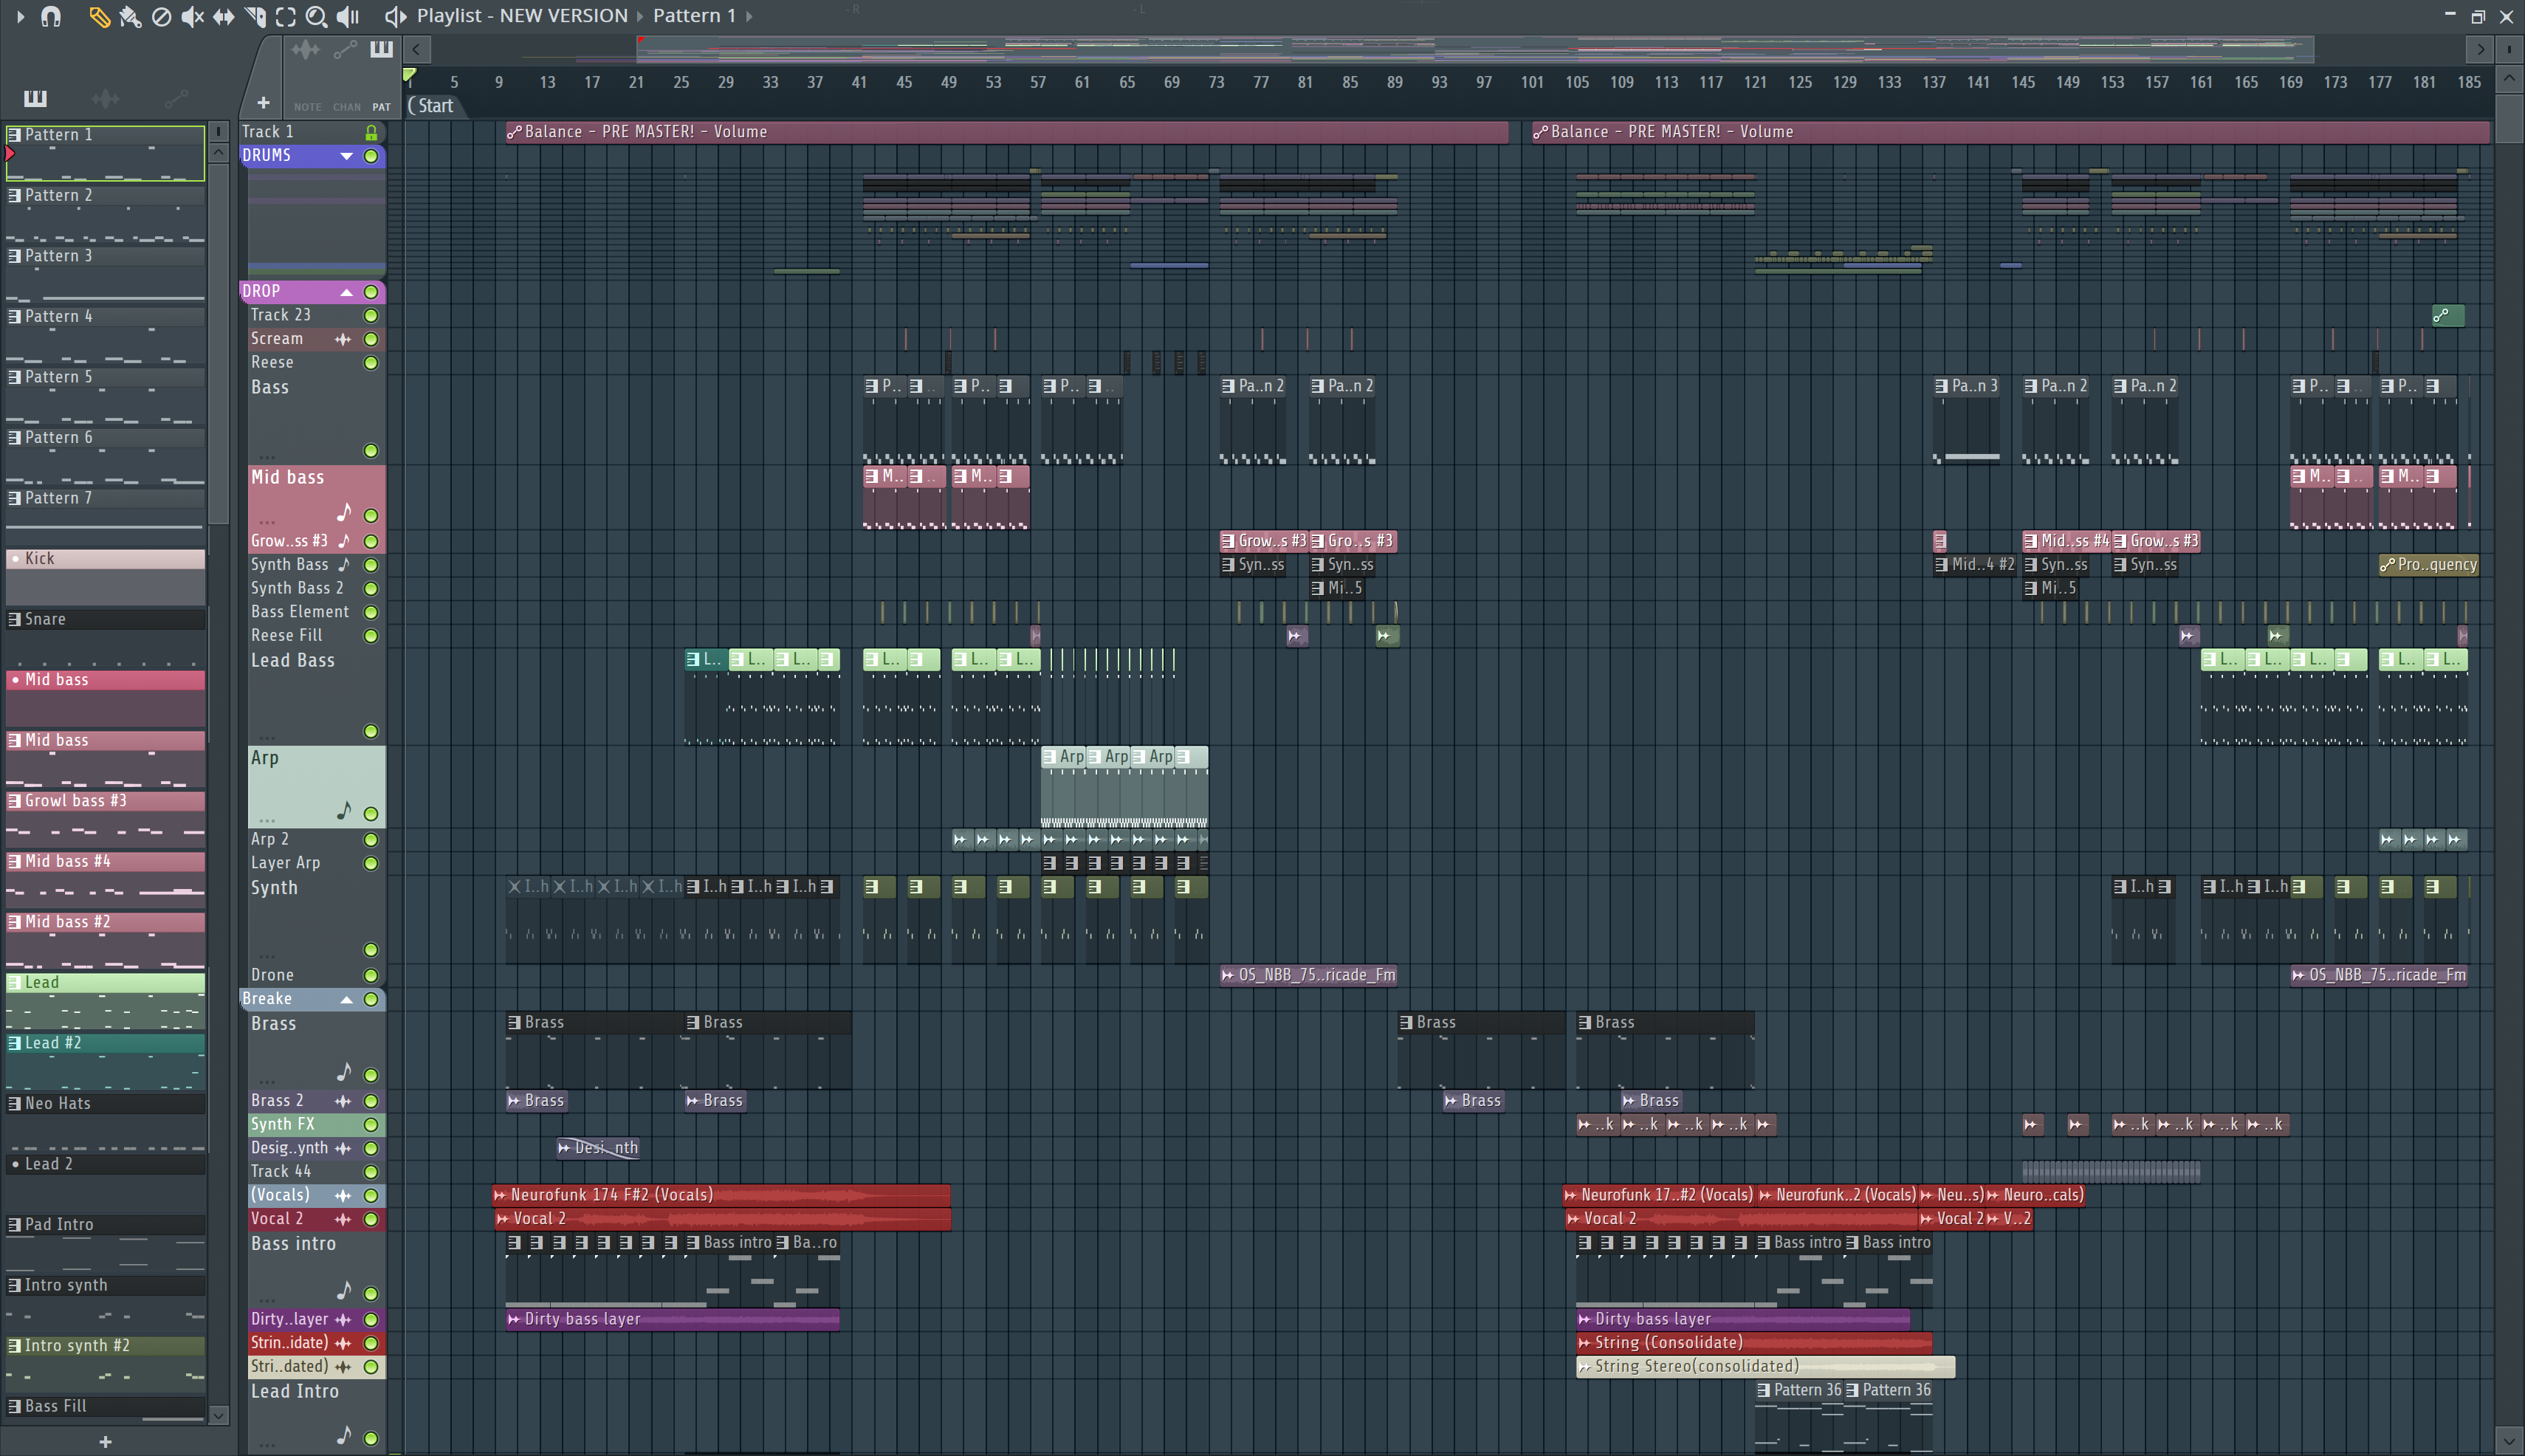The height and width of the screenshot is (1456, 2525).
Task: Click picker scrollbar down arrow
Action: [219, 1415]
